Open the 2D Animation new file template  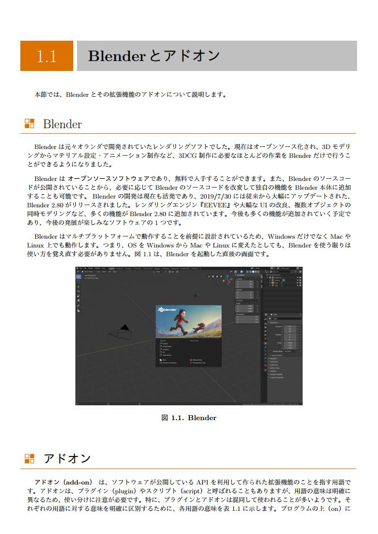[x=166, y=346]
